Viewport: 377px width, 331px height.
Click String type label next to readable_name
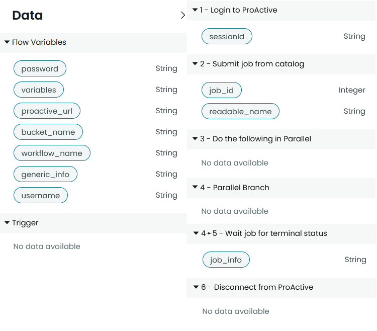click(354, 111)
